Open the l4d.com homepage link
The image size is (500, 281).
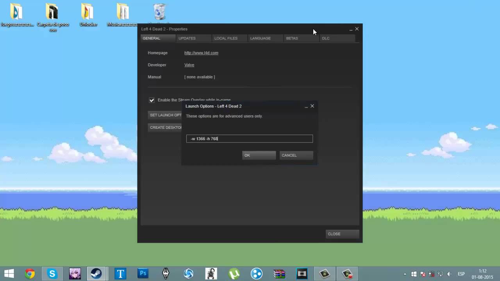click(x=201, y=53)
